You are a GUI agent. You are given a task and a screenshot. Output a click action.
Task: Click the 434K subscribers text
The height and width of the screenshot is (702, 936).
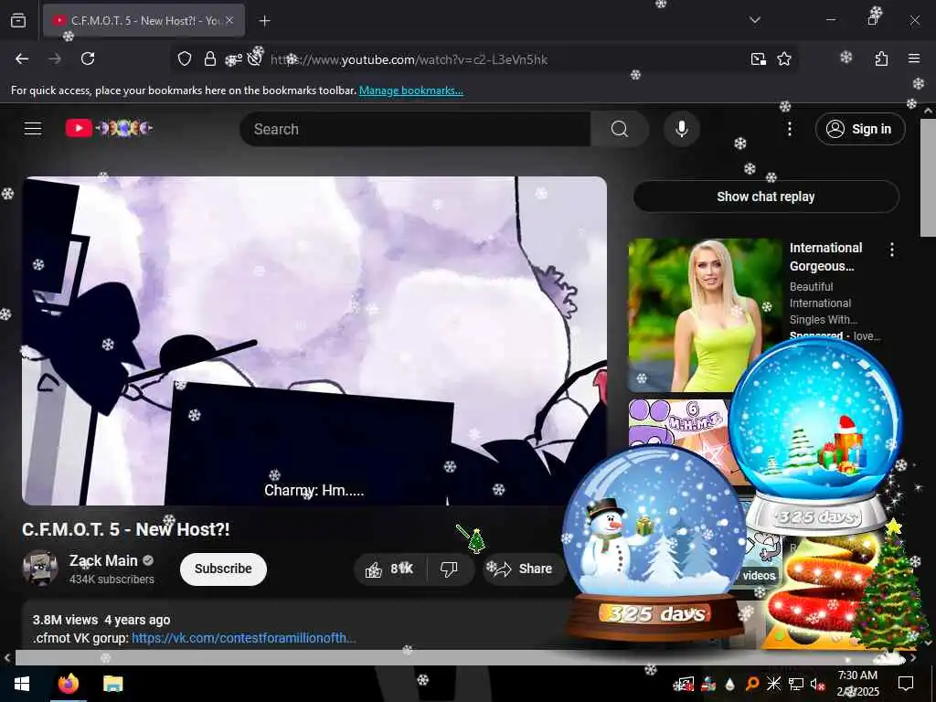[112, 579]
